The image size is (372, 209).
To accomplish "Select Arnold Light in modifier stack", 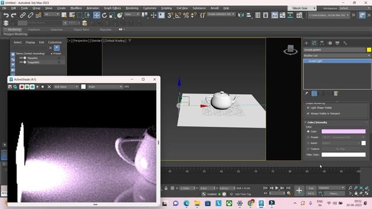I will coord(337,61).
